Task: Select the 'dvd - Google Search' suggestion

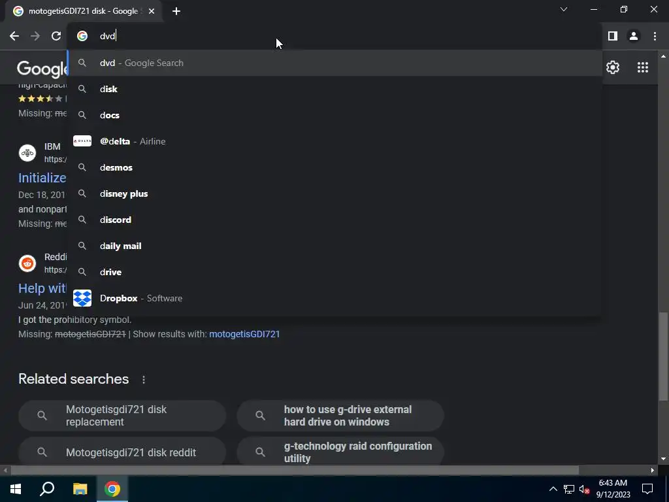Action: [x=334, y=63]
